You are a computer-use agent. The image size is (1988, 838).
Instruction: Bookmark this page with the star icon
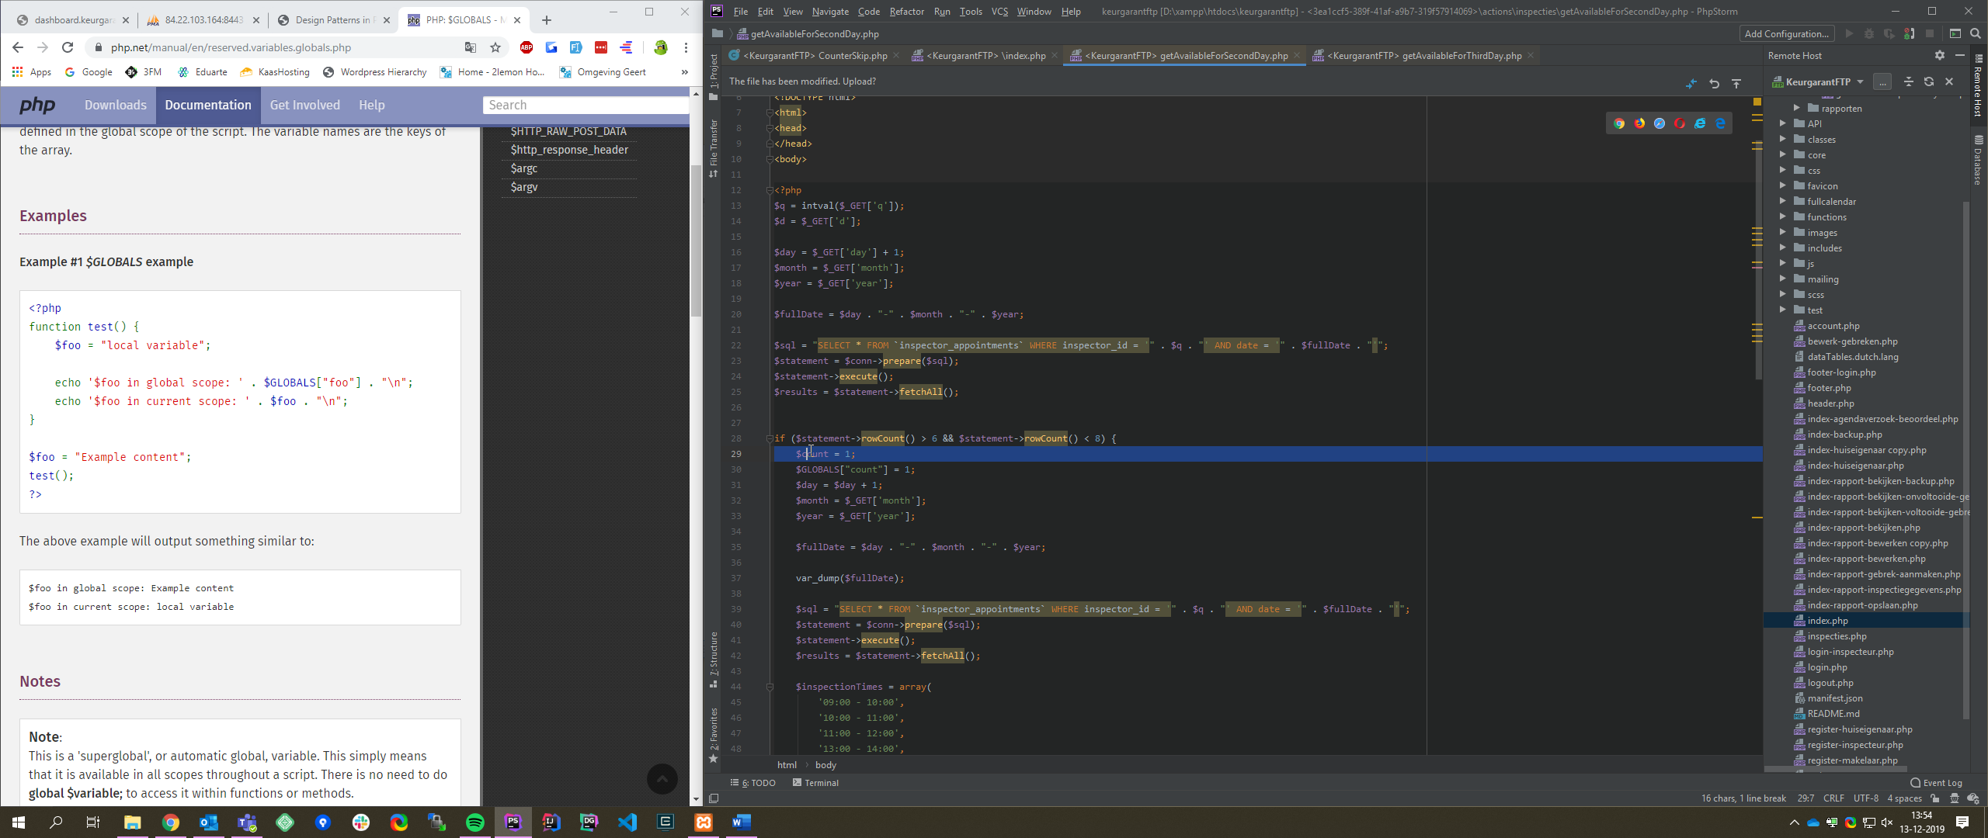click(x=495, y=47)
